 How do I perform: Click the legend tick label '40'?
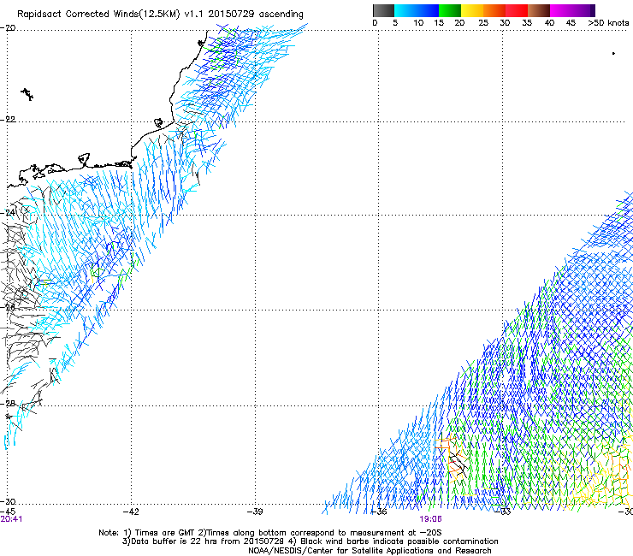point(549,23)
